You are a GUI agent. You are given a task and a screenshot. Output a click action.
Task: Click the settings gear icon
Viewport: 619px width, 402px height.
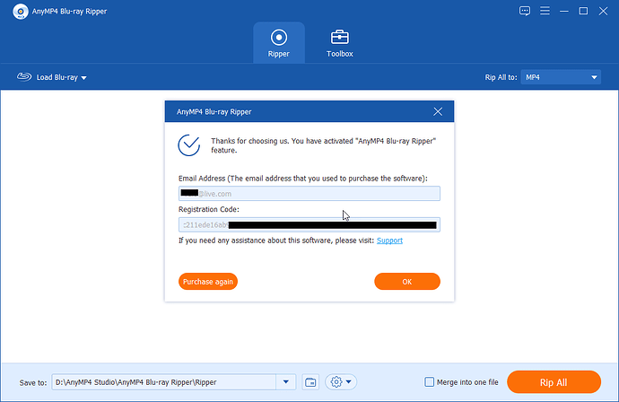[336, 382]
